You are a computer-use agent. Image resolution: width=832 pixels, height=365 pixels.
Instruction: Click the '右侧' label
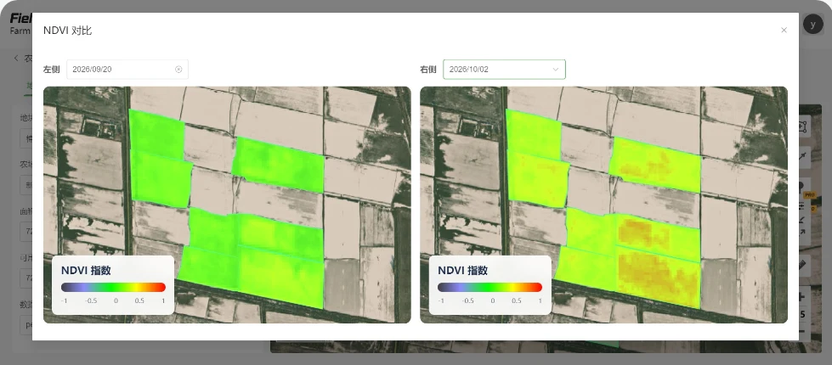pyautogui.click(x=428, y=70)
